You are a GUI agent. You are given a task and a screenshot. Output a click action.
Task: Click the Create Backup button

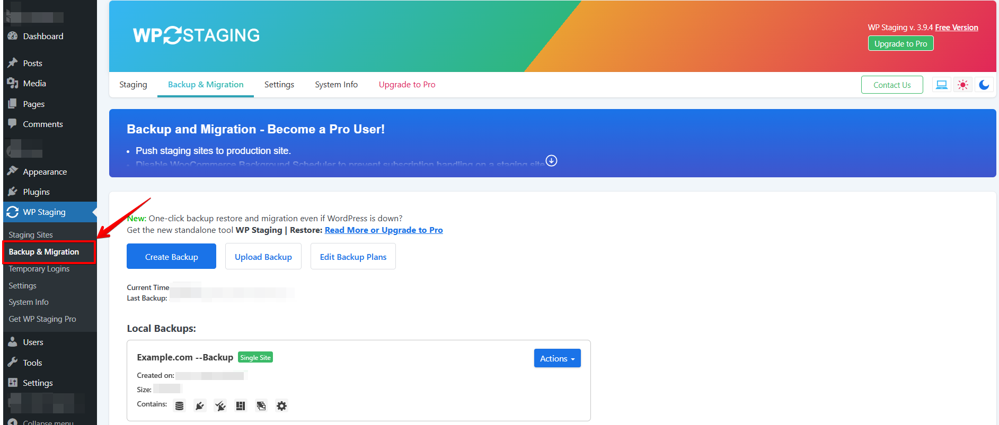click(x=171, y=257)
